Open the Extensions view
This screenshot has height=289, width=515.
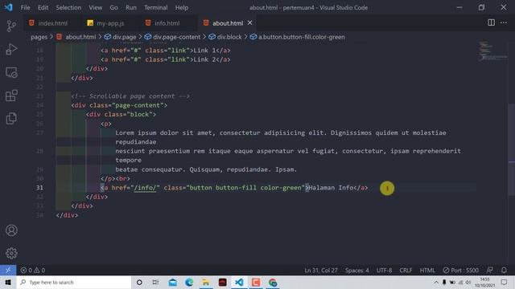pyautogui.click(x=11, y=96)
